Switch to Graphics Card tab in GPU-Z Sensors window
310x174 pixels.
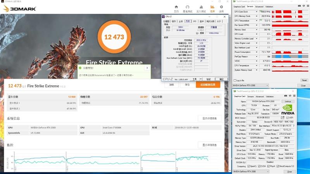239,7
